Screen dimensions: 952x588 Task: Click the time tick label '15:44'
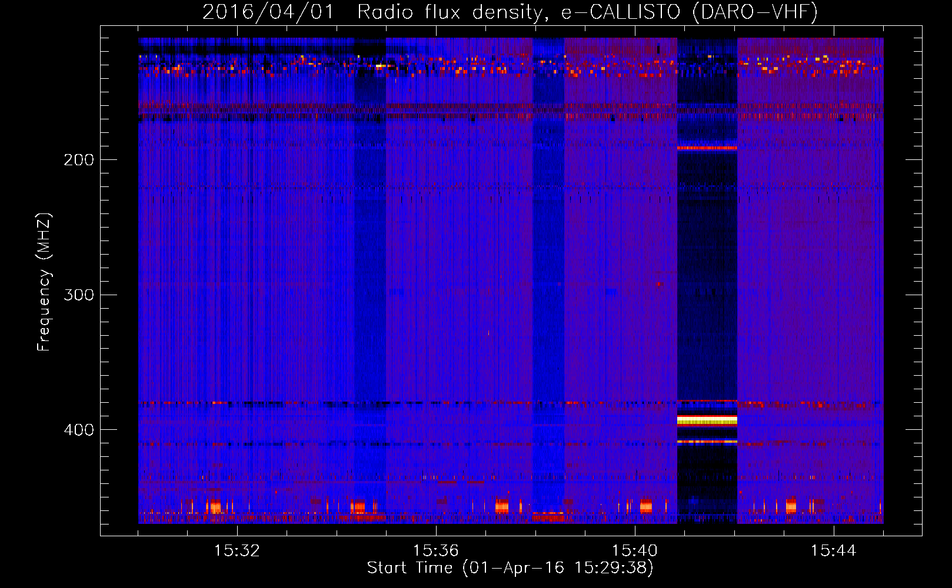click(833, 551)
